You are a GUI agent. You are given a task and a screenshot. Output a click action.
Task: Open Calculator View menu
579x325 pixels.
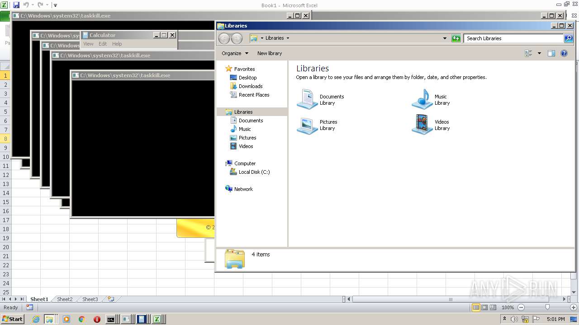[88, 44]
